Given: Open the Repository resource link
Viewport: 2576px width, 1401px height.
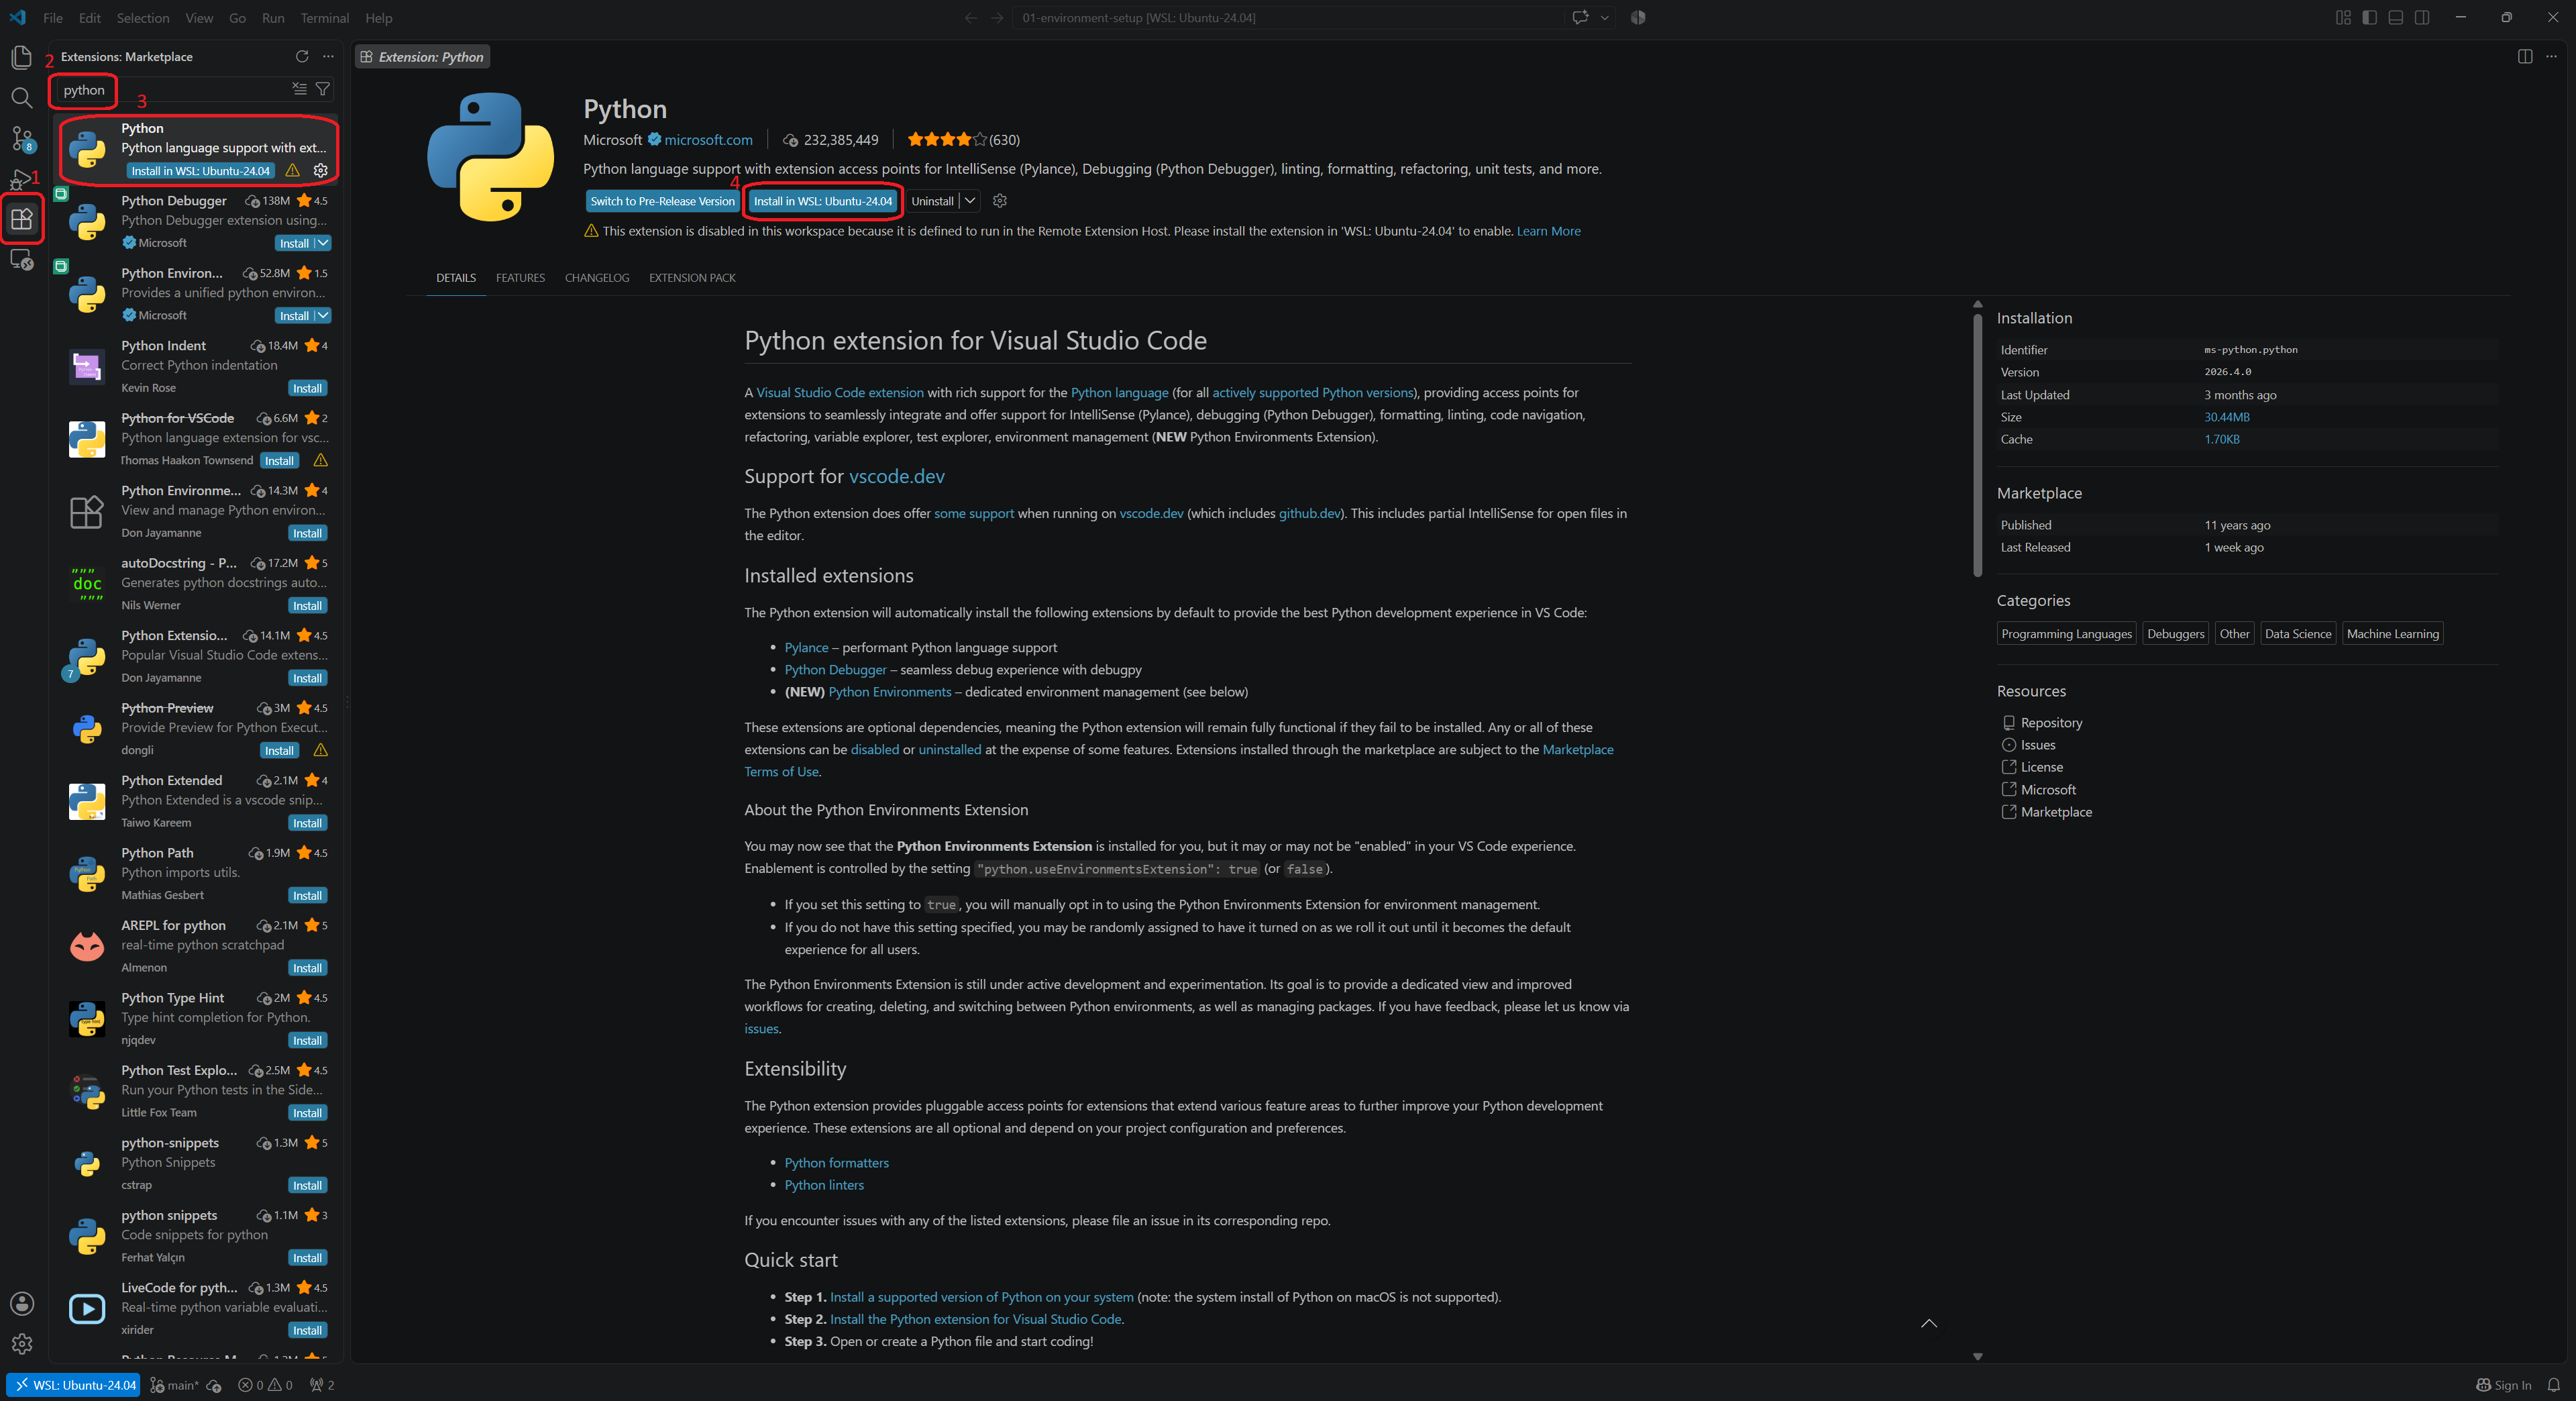Looking at the screenshot, I should 2051,723.
